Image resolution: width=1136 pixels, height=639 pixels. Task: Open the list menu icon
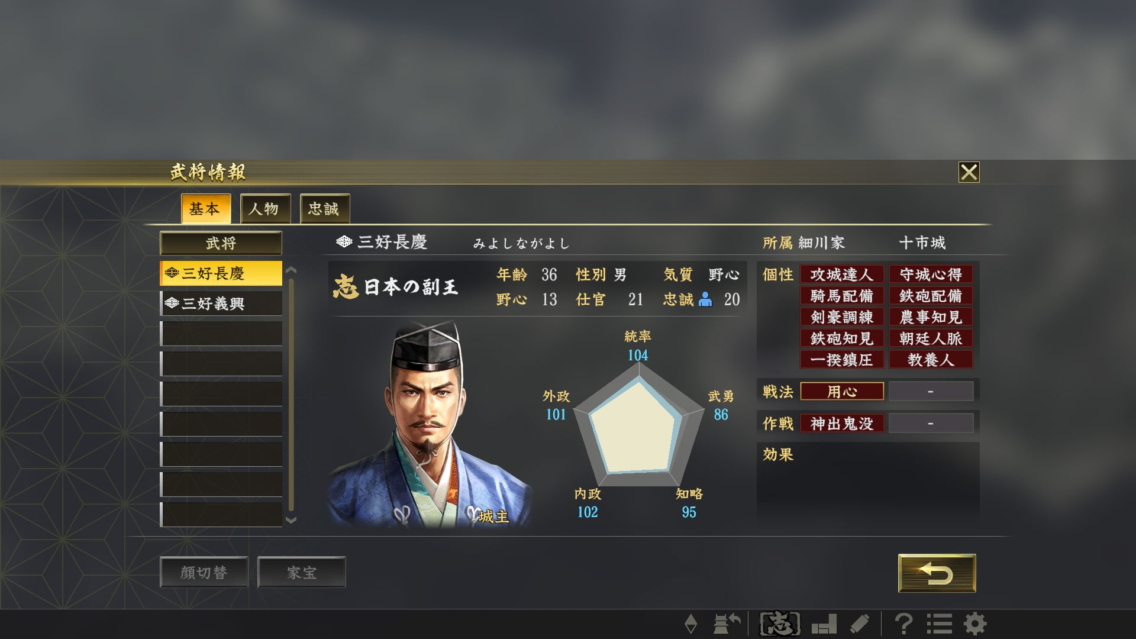pyautogui.click(x=939, y=624)
